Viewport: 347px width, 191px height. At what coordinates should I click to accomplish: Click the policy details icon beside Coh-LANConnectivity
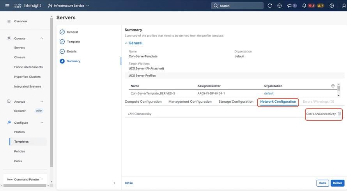[x=340, y=114]
